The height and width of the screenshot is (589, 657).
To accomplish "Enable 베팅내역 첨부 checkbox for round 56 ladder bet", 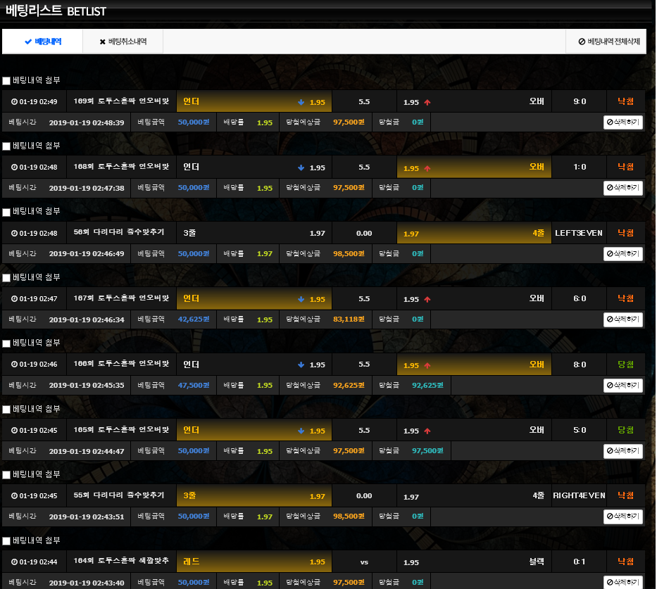I will point(6,212).
